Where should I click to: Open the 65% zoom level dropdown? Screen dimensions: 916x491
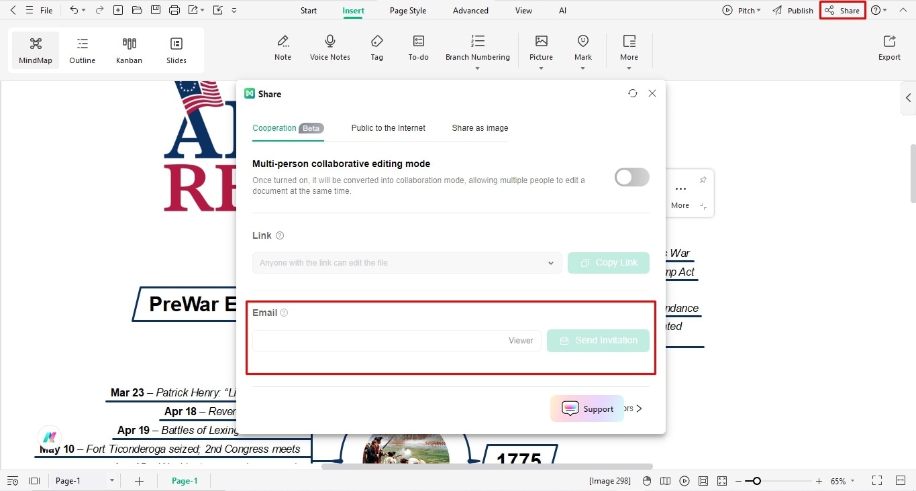click(x=843, y=481)
